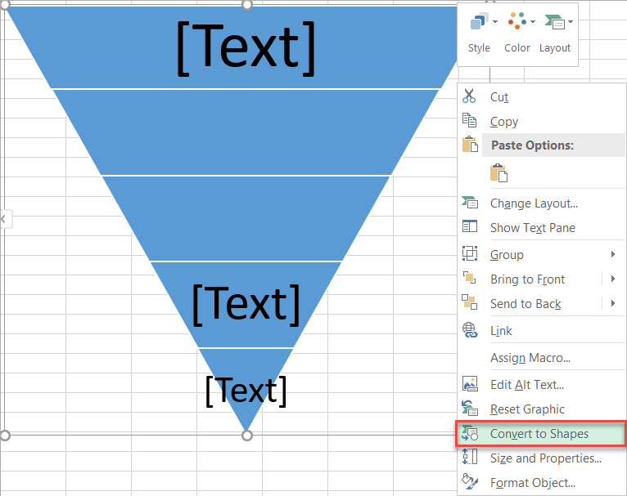627x496 pixels.
Task: Click the Layout label in mini toolbar
Action: click(x=555, y=48)
